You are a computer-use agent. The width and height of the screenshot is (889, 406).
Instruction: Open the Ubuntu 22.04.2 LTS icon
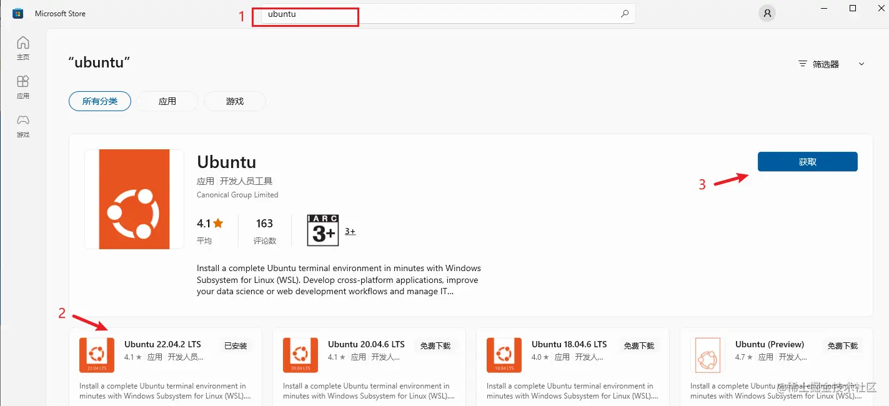(x=97, y=355)
